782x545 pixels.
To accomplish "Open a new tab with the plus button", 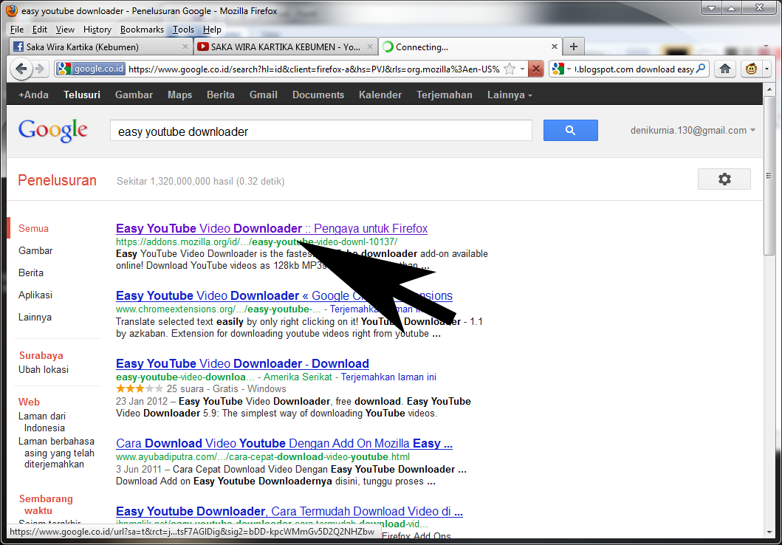I will pyautogui.click(x=574, y=46).
